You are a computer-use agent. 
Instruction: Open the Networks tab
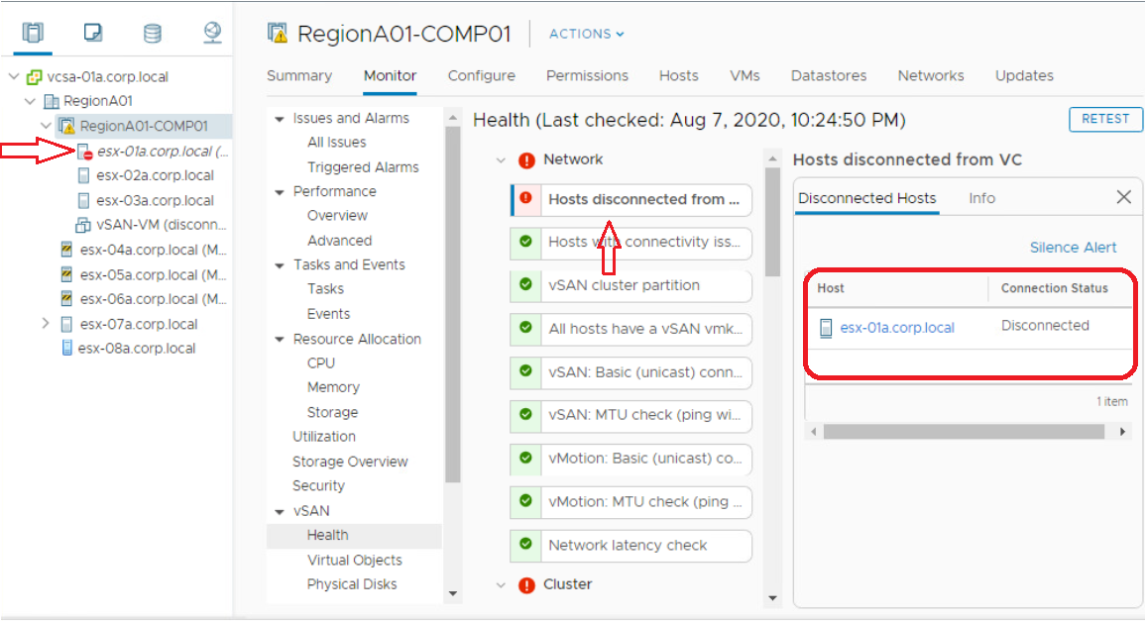pyautogui.click(x=931, y=76)
